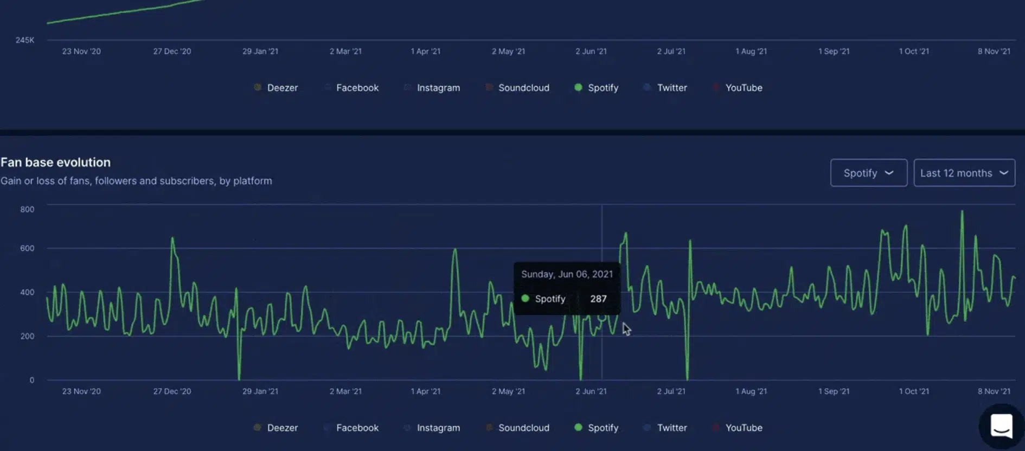Toggle Soundcloud in the top chart legend
The width and height of the screenshot is (1025, 451).
click(517, 88)
